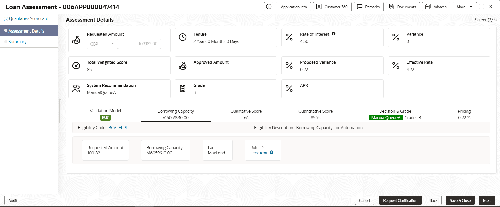
Task: Open the Summary step in sidebar
Action: coord(17,42)
